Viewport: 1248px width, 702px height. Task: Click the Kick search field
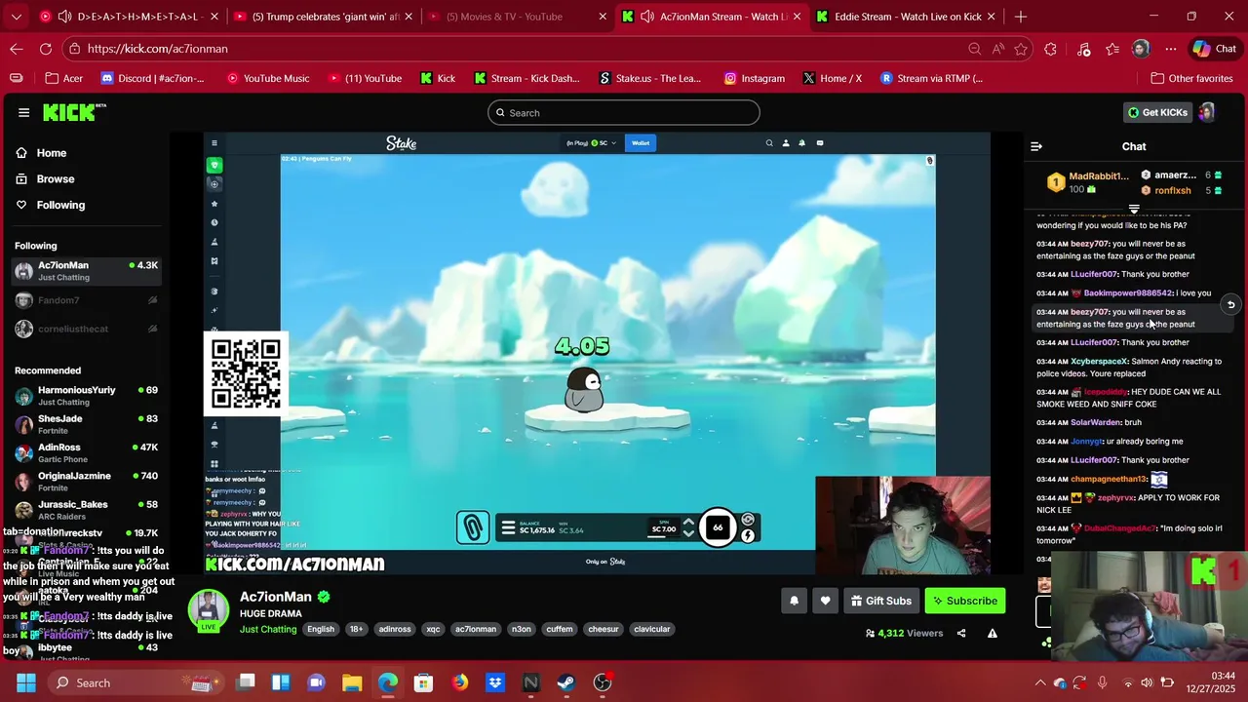tap(624, 112)
